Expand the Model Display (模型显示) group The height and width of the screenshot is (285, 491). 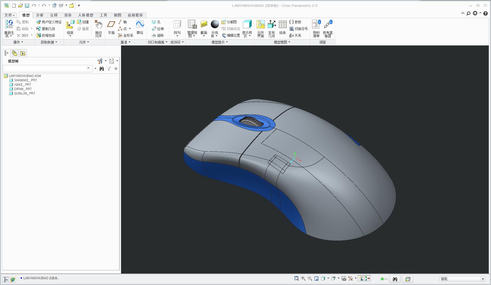(220, 42)
